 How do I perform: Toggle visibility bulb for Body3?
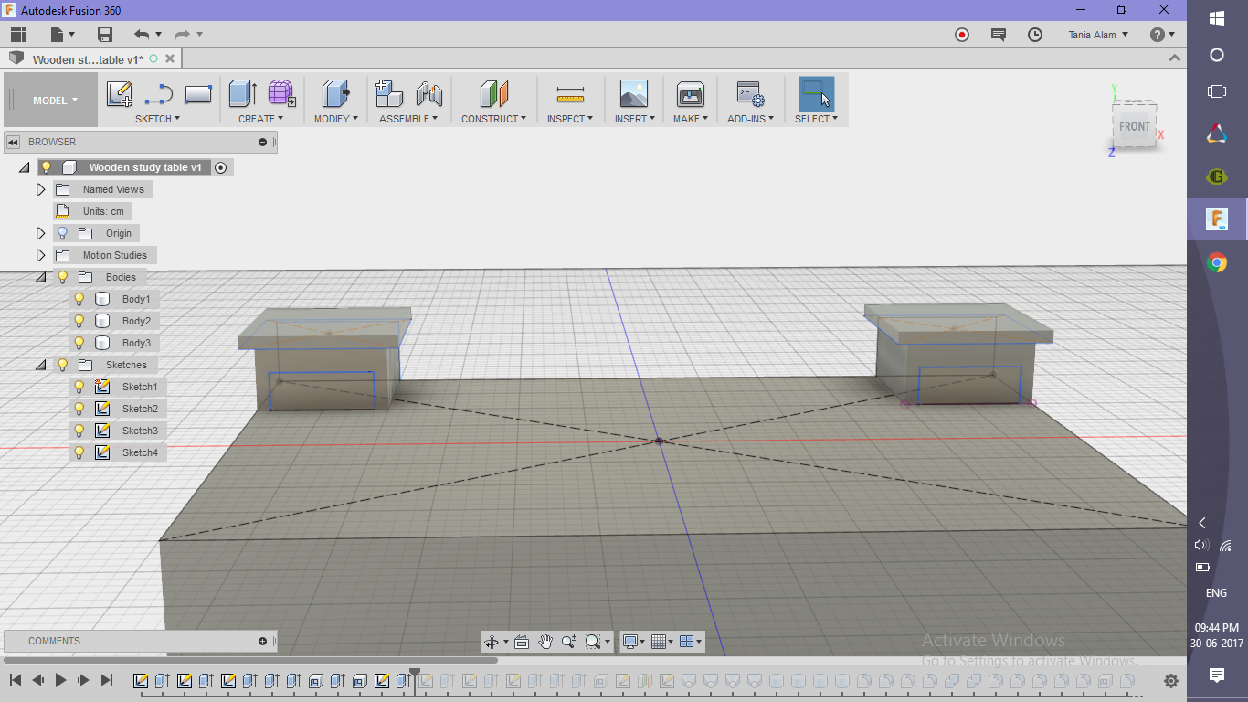coord(79,343)
